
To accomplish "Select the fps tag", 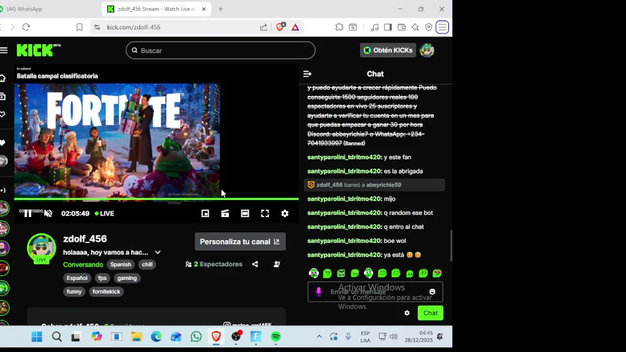I will (x=102, y=278).
